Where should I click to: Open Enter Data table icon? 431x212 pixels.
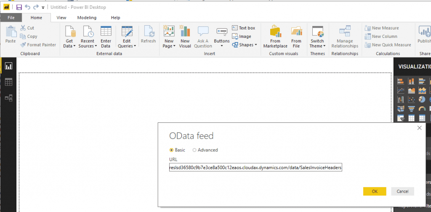pos(106,33)
